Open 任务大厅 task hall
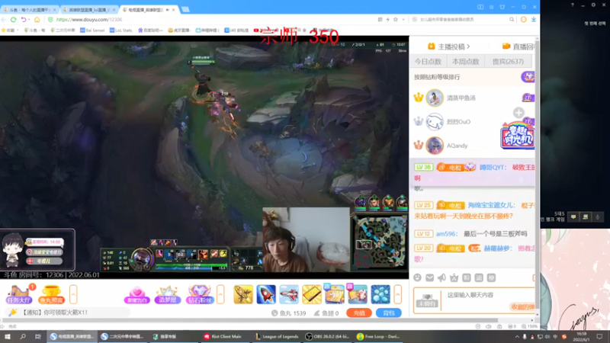This screenshot has width=610, height=343. click(x=18, y=294)
